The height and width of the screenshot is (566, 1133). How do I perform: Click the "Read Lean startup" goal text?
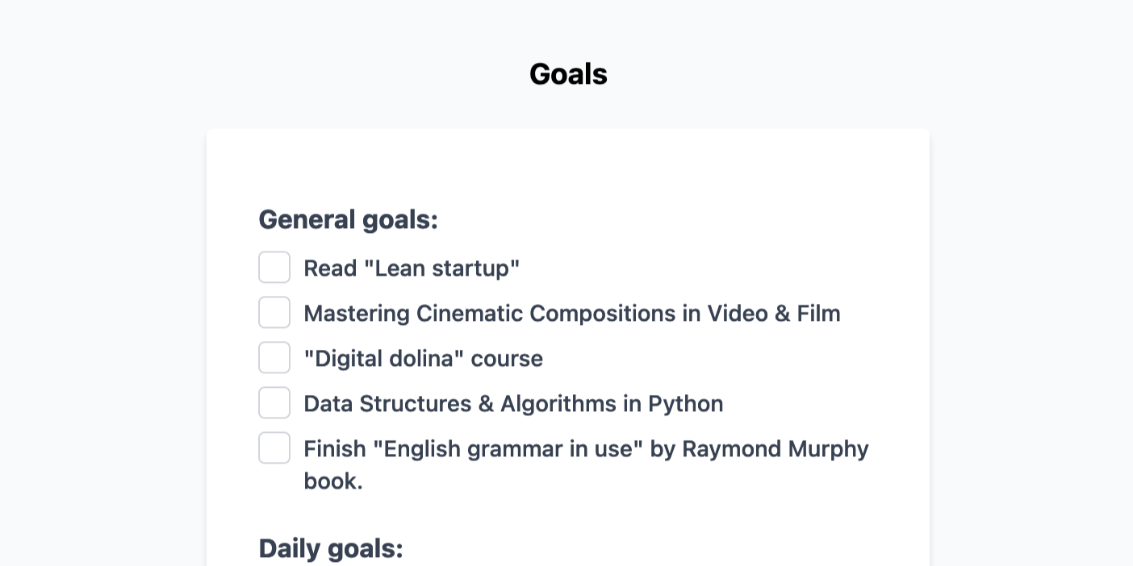pyautogui.click(x=412, y=268)
